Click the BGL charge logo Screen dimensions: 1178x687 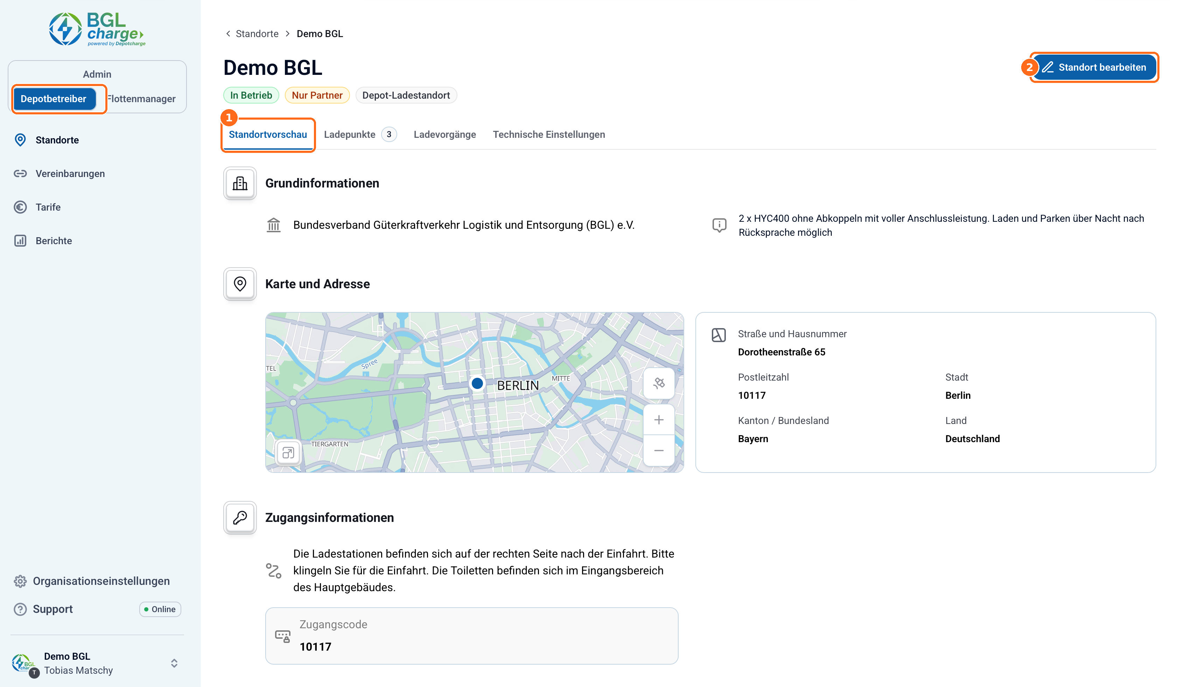pyautogui.click(x=97, y=29)
